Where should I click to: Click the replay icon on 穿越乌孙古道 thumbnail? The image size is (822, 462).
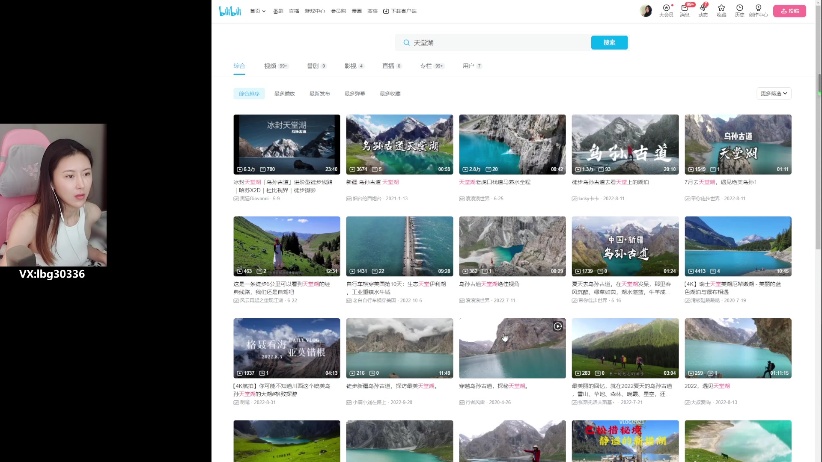557,326
